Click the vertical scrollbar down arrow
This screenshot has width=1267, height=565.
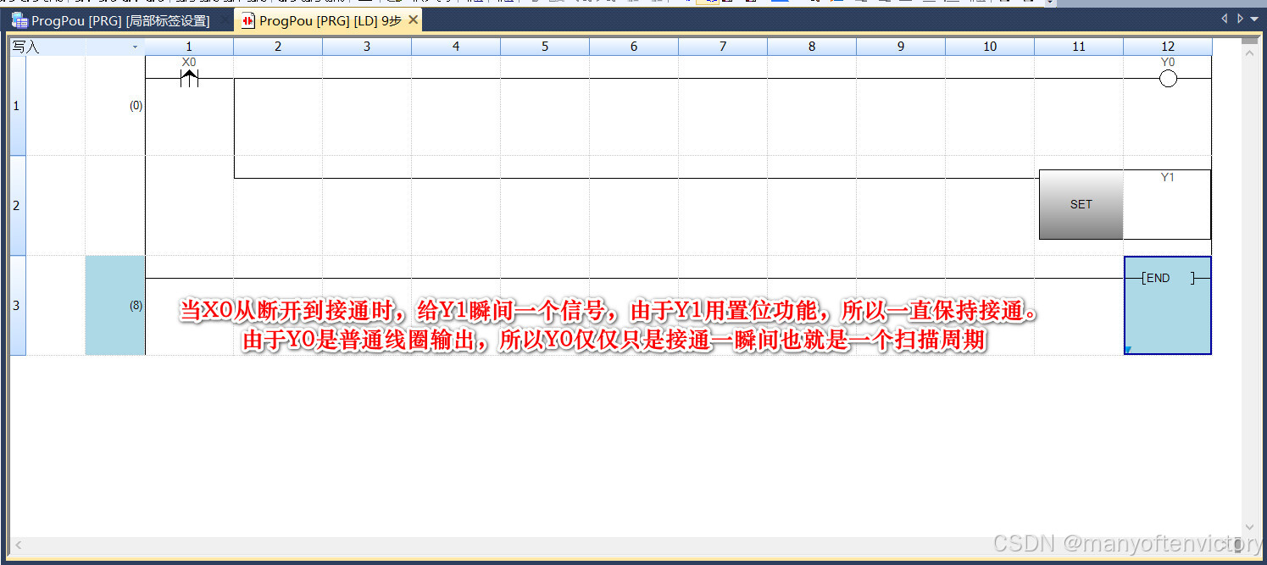[x=1248, y=526]
